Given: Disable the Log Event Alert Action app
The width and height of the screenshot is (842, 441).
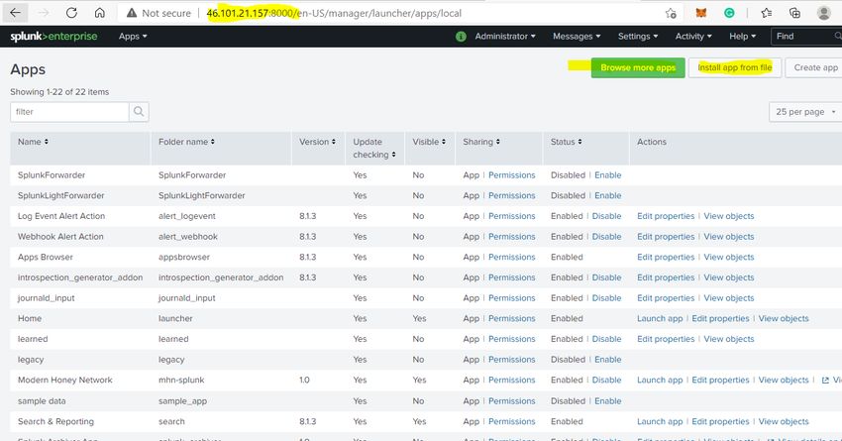Looking at the screenshot, I should [x=607, y=216].
